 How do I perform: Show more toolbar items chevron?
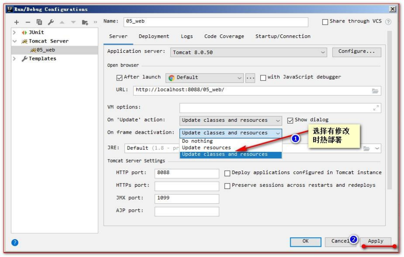[x=95, y=23]
